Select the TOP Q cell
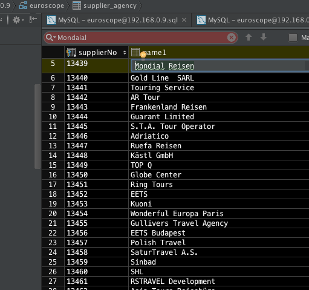Viewport: 309px width, 290px height. coord(219,165)
